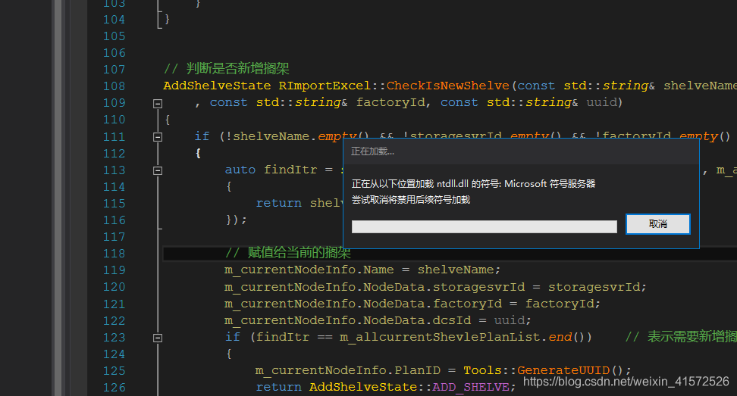The image size is (737, 396).
Task: Click the return statement on line 115
Action: click(x=278, y=203)
